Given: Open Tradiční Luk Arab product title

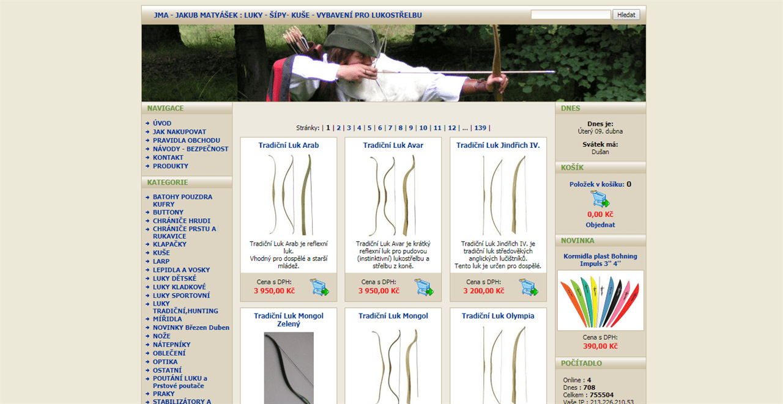Looking at the screenshot, I should (289, 145).
